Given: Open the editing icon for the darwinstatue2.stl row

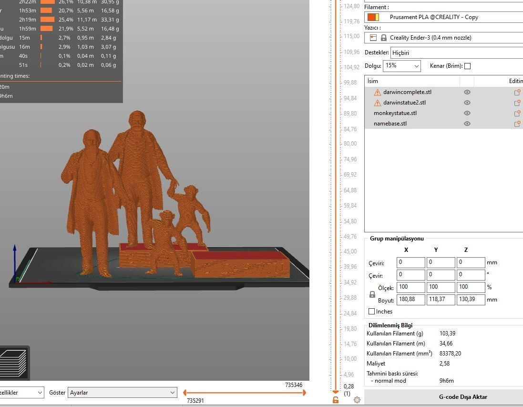Looking at the screenshot, I should [x=517, y=103].
